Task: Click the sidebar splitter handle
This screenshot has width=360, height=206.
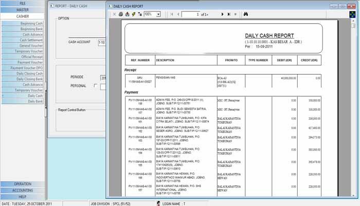Action: [x=46, y=99]
